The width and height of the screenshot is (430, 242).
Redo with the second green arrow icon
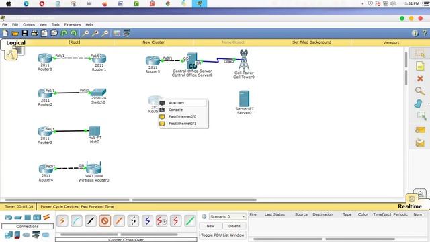(73, 33)
